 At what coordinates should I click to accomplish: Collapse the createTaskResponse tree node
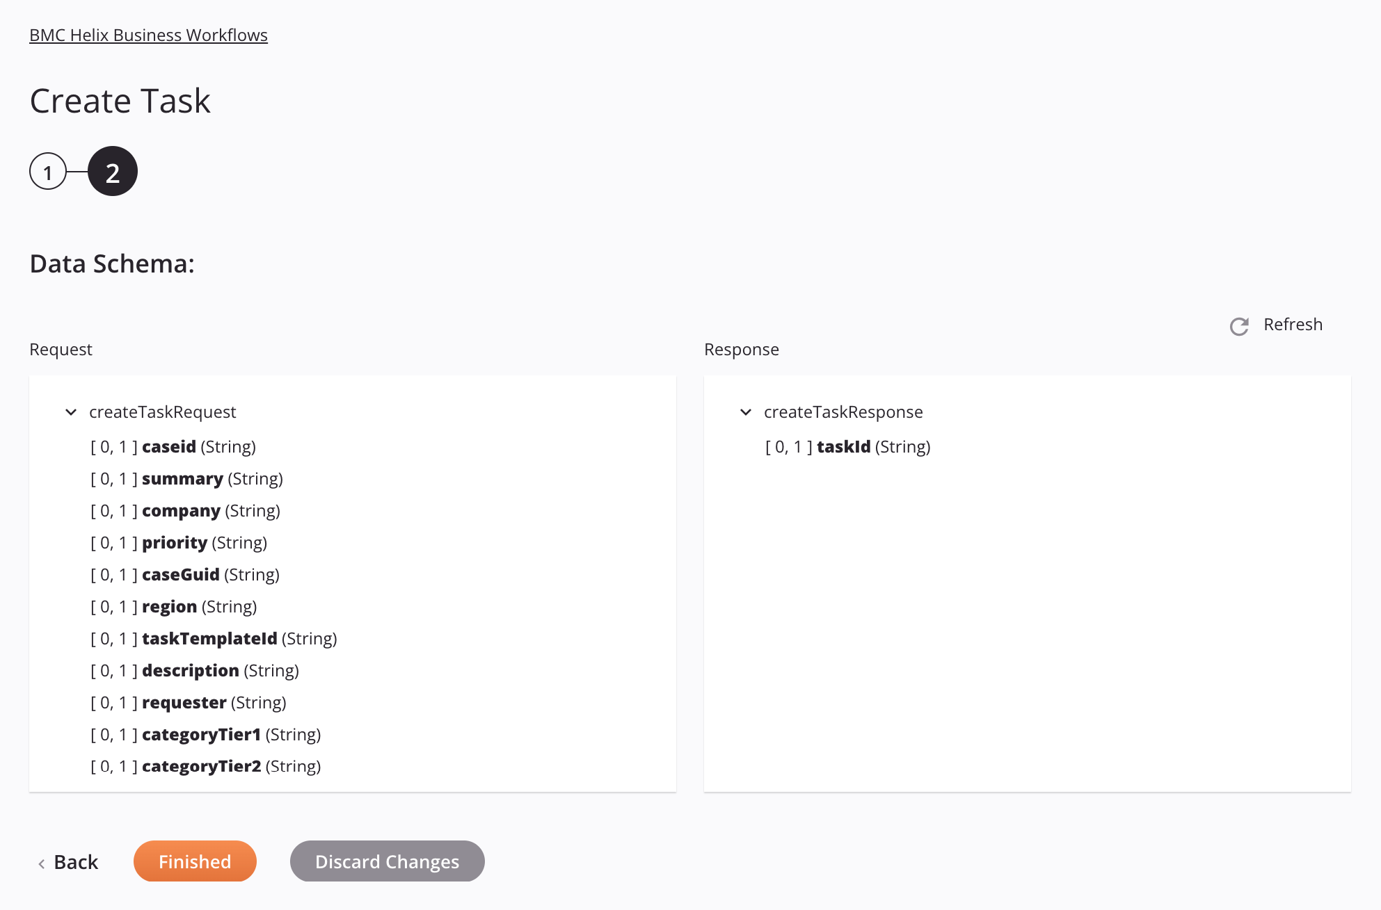745,412
